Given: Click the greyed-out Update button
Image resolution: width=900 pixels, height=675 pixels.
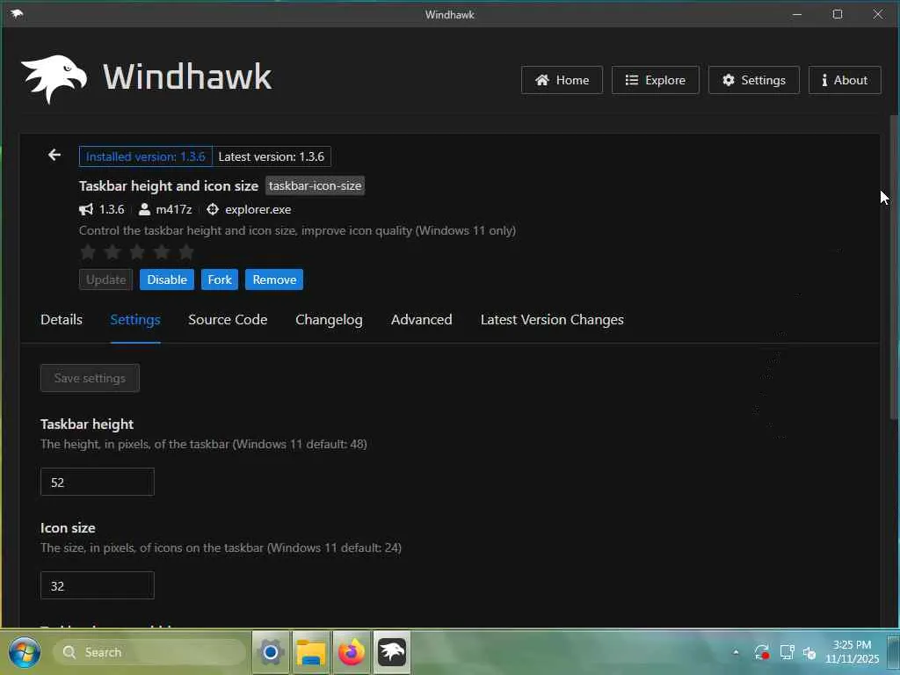Looking at the screenshot, I should [105, 279].
